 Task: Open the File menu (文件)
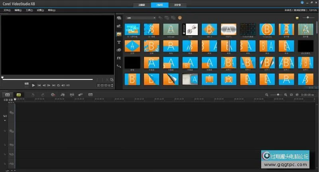(x=7, y=10)
